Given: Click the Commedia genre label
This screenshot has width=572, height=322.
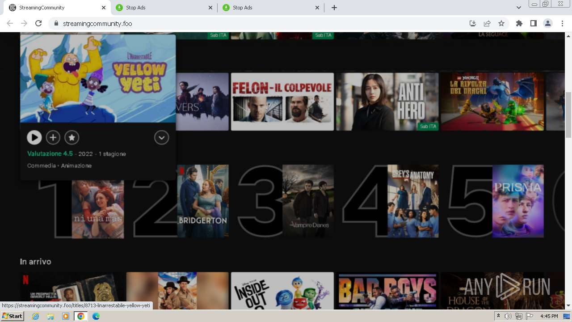Looking at the screenshot, I should pos(42,165).
